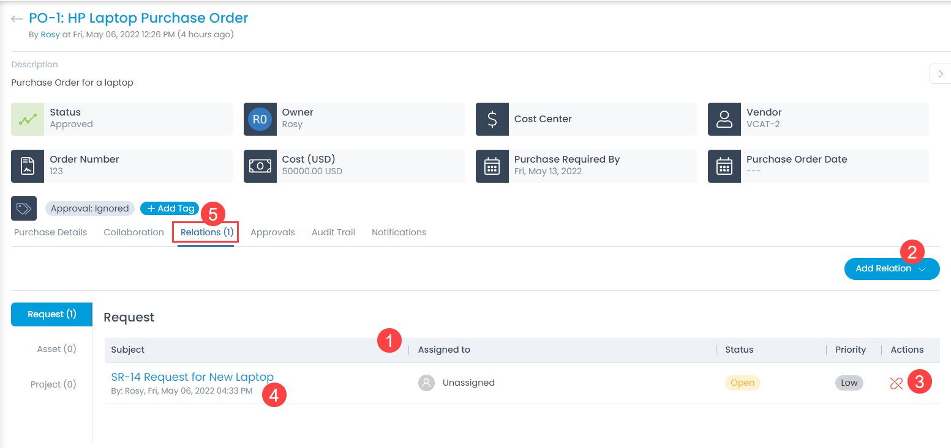Click the tags icon beside Approval tag

pos(23,208)
